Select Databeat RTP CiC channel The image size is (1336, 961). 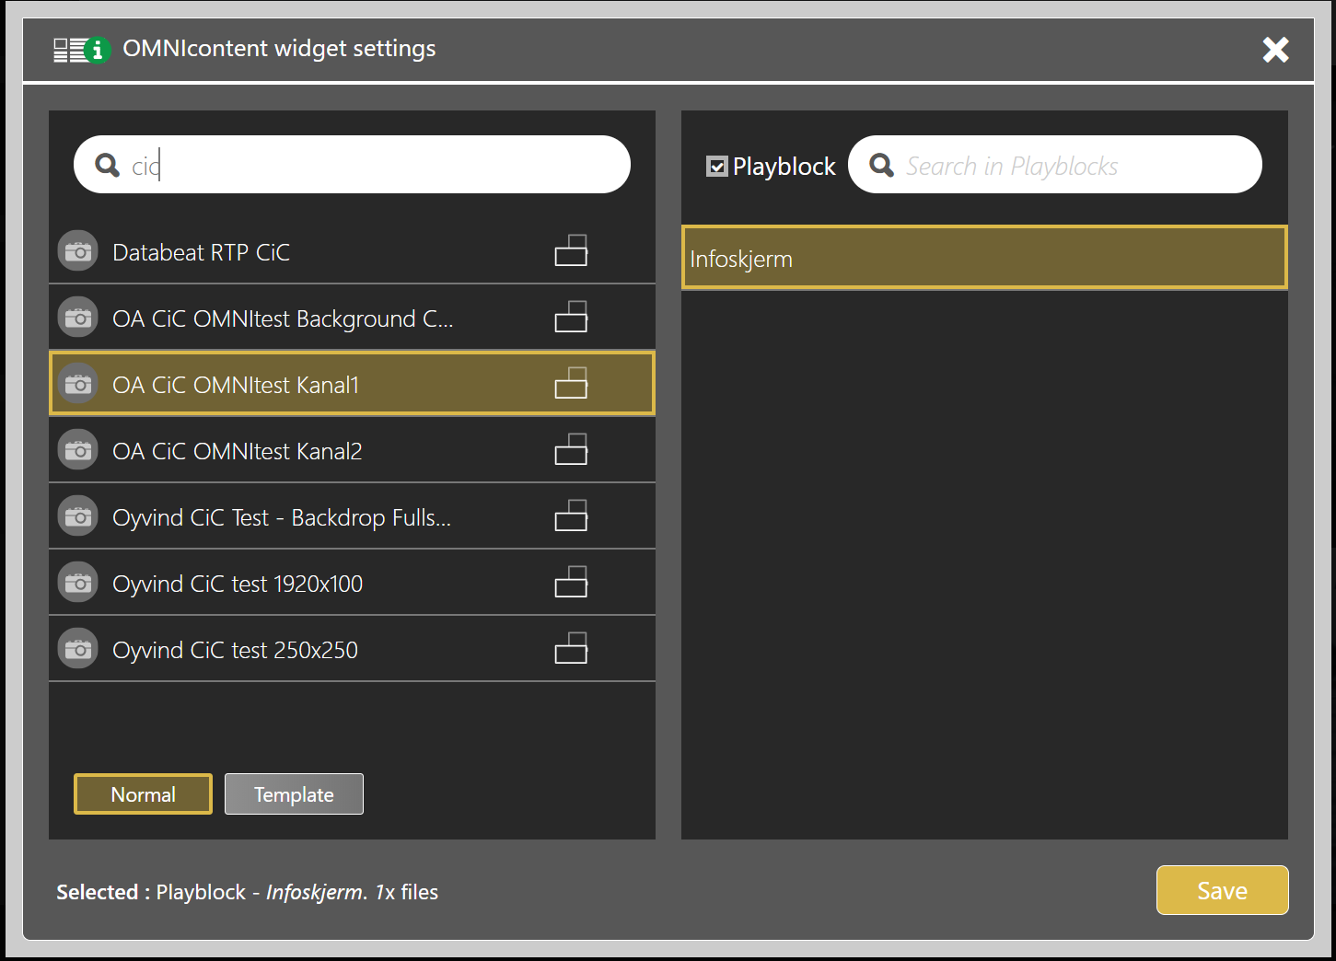click(x=352, y=251)
